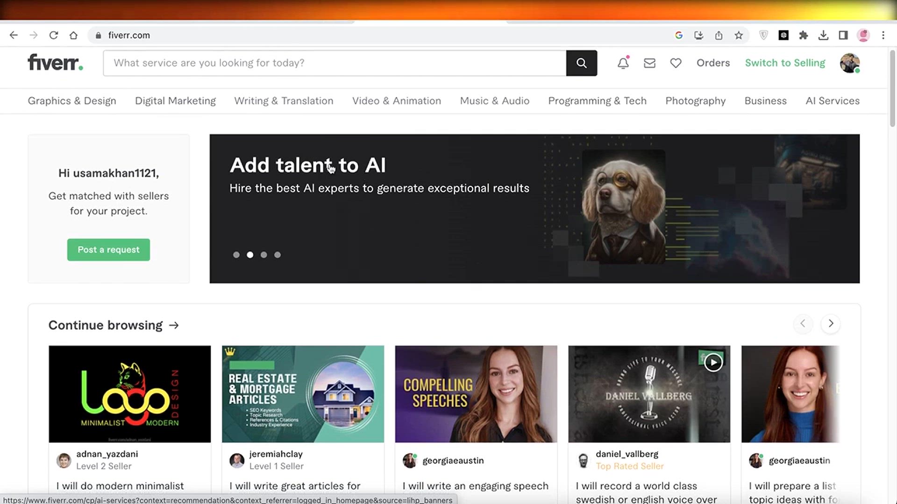This screenshot has width=897, height=504.
Task: Click the search services input field
Action: click(x=335, y=63)
